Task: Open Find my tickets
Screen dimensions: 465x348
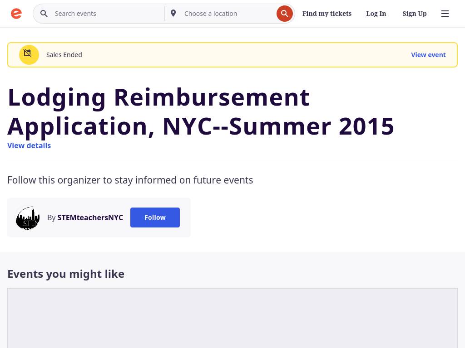Action: tap(327, 14)
